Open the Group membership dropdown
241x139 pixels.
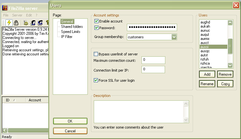(174, 37)
